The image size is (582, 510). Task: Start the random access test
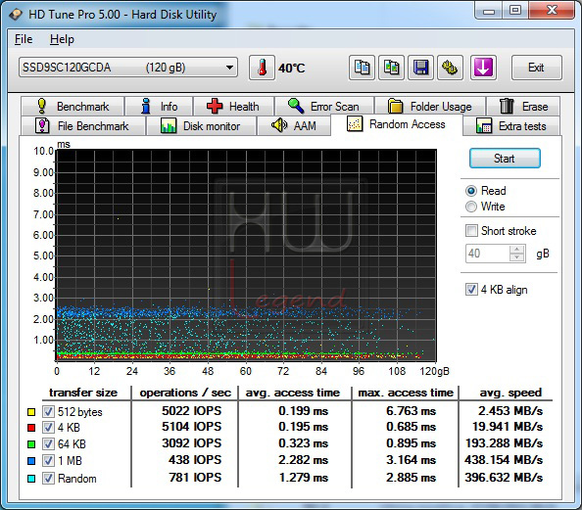[505, 159]
